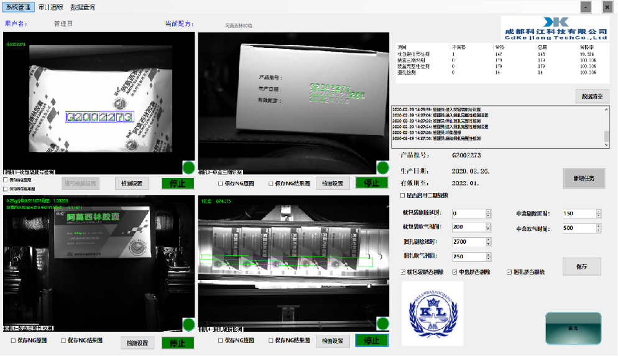The image size is (618, 356).
Task: Click the 枕包袋剔除延时 value field
Action: (x=468, y=213)
